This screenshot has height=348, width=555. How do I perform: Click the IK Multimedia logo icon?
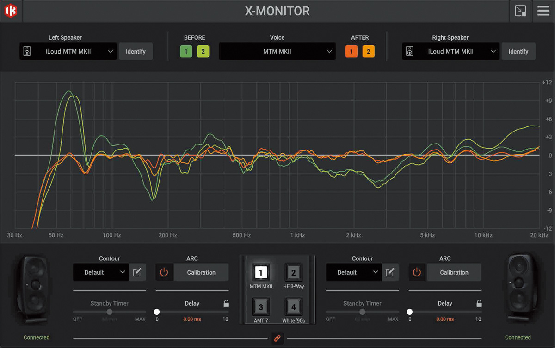pos(11,11)
